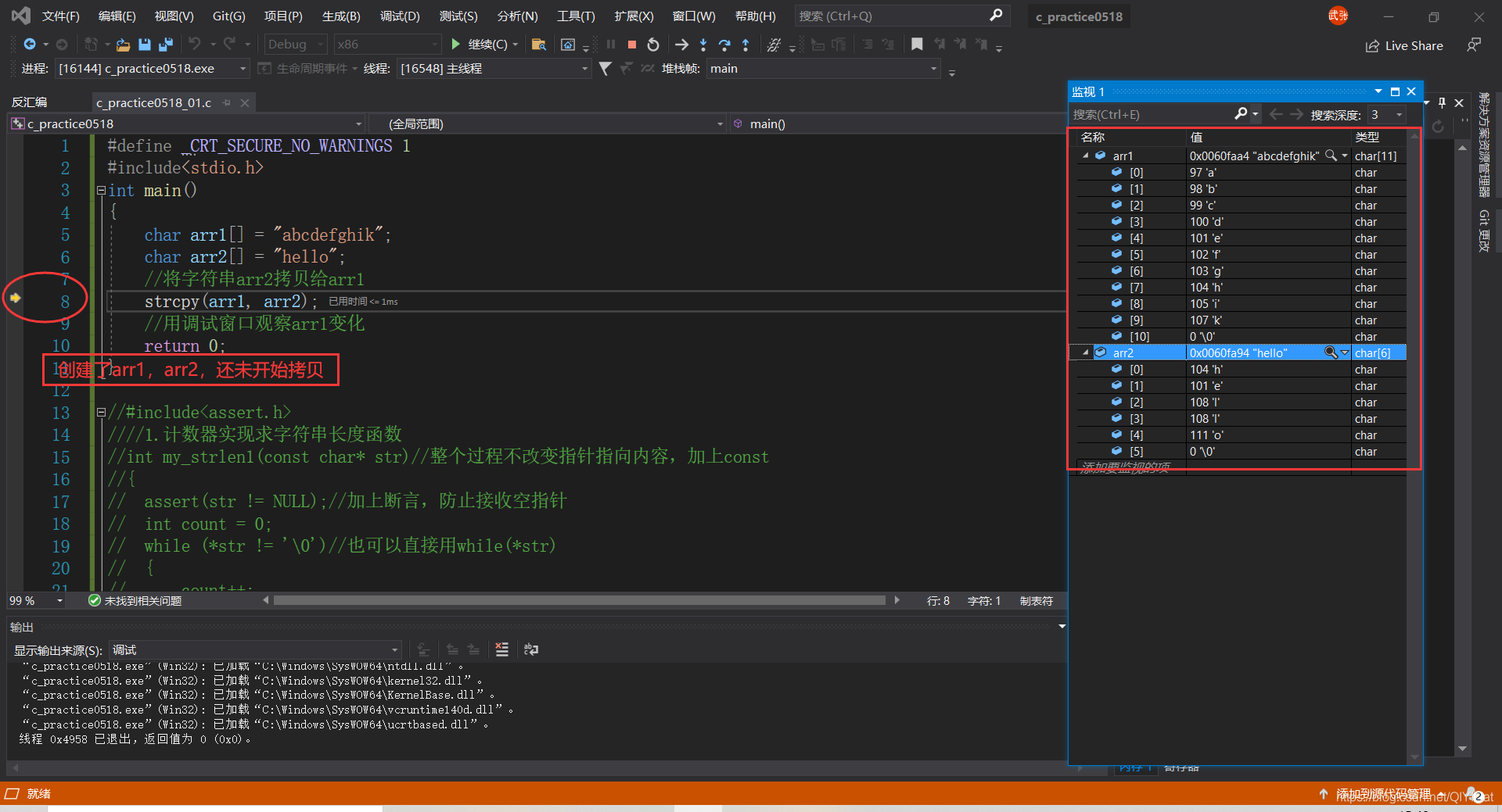Click the Step Out arrow icon
Screen dimensions: 1502x812
click(746, 45)
